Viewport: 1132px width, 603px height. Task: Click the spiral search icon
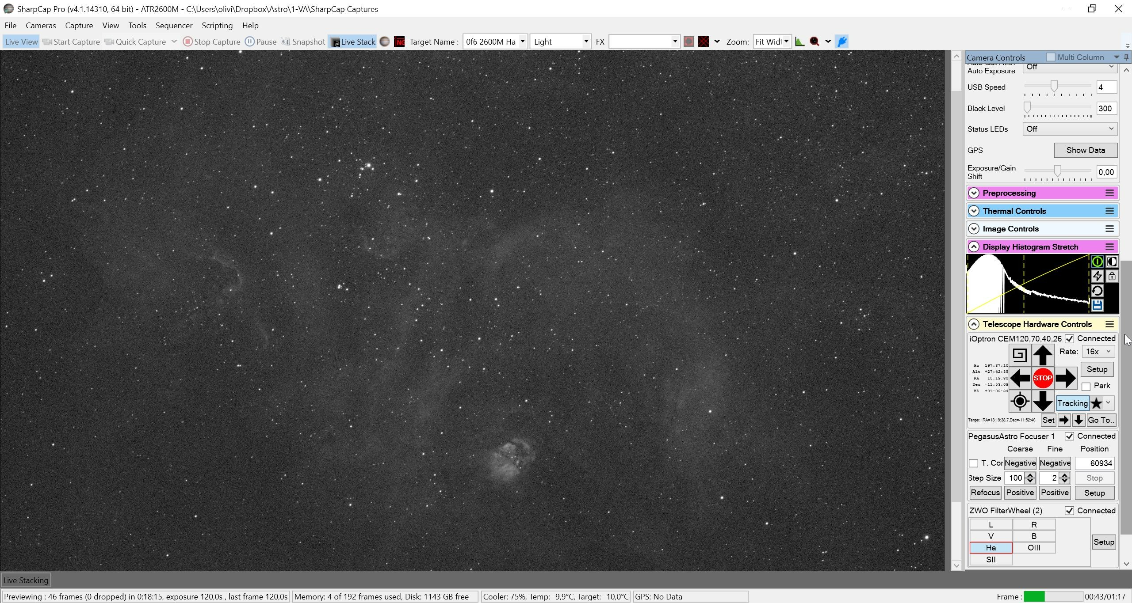click(1020, 355)
